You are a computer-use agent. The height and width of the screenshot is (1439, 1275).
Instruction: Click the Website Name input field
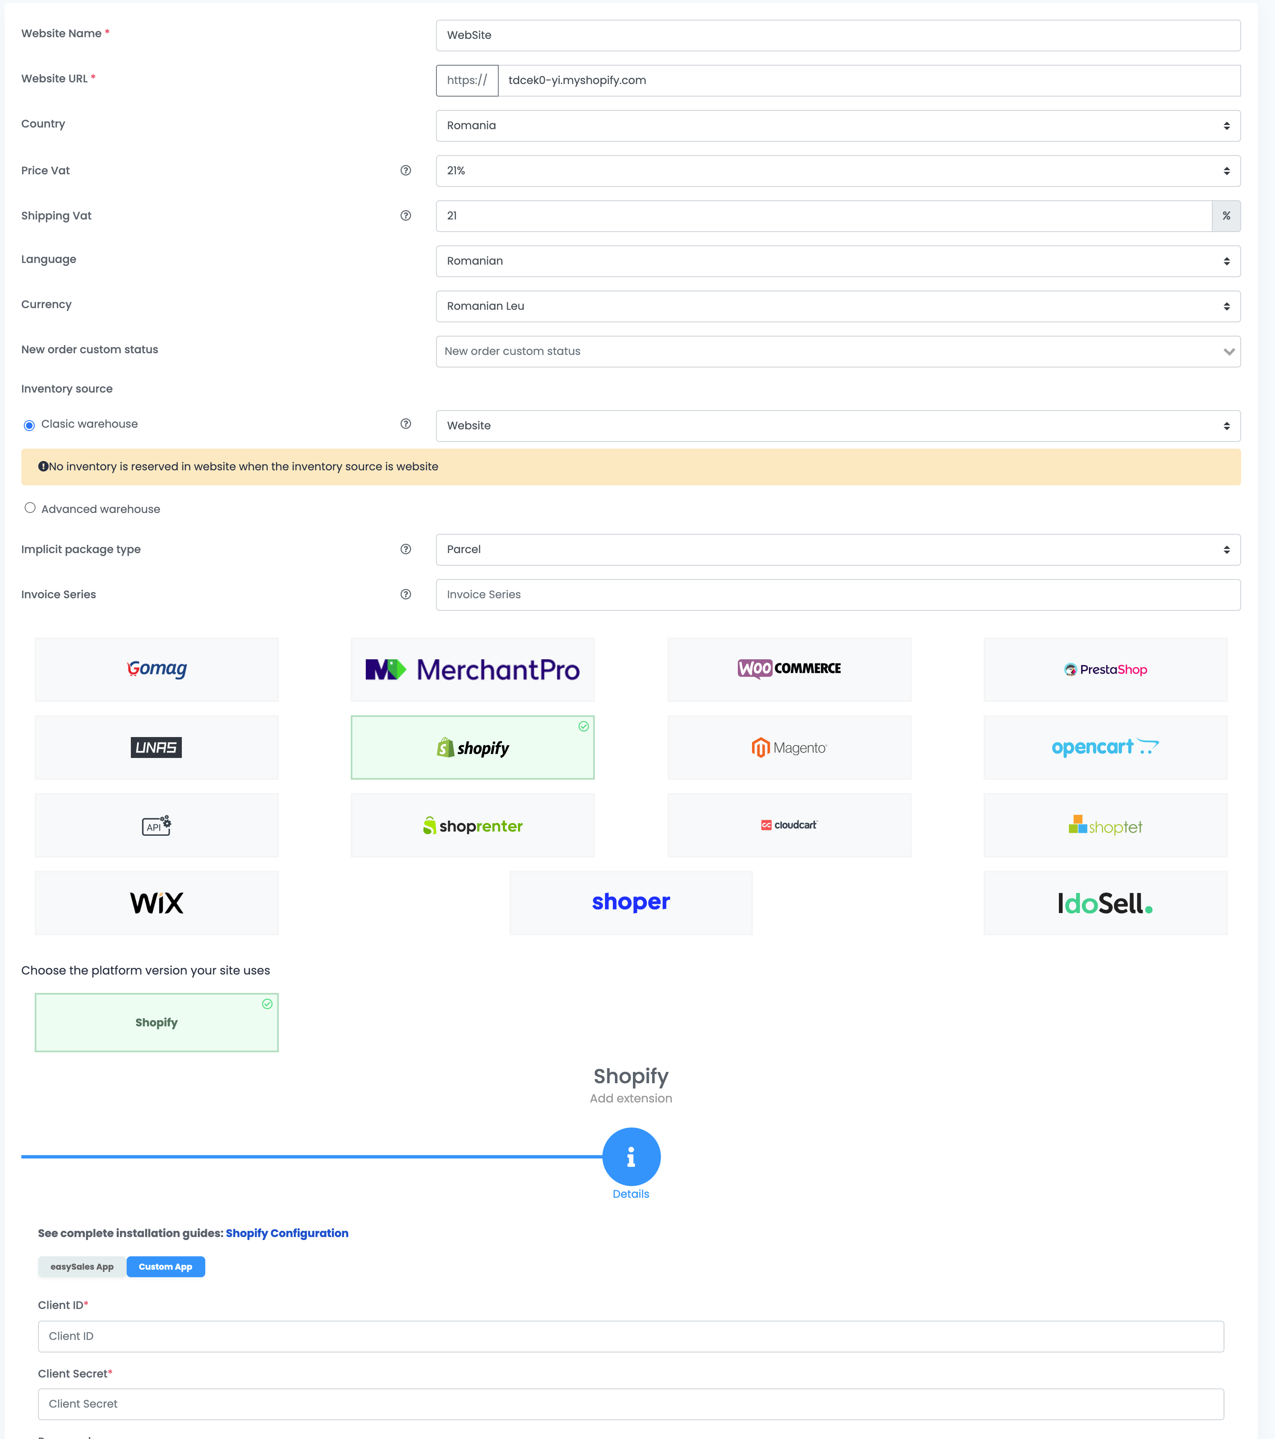[838, 35]
